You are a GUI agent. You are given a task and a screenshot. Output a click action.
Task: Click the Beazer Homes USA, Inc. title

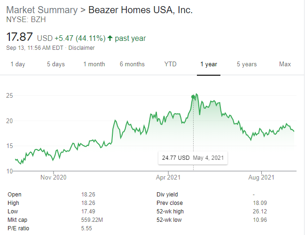pos(141,10)
